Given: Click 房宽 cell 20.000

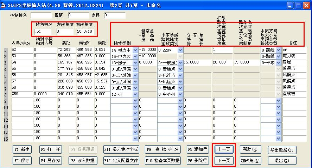Looking at the screenshot, I should click(x=223, y=62).
